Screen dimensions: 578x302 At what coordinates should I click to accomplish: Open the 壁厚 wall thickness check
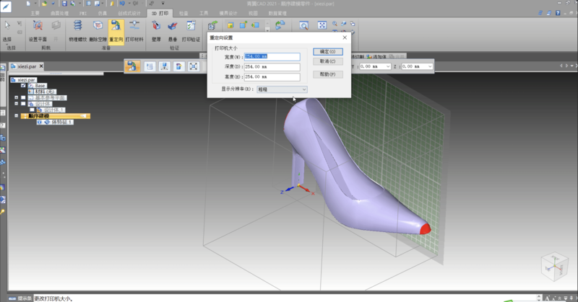tap(157, 30)
